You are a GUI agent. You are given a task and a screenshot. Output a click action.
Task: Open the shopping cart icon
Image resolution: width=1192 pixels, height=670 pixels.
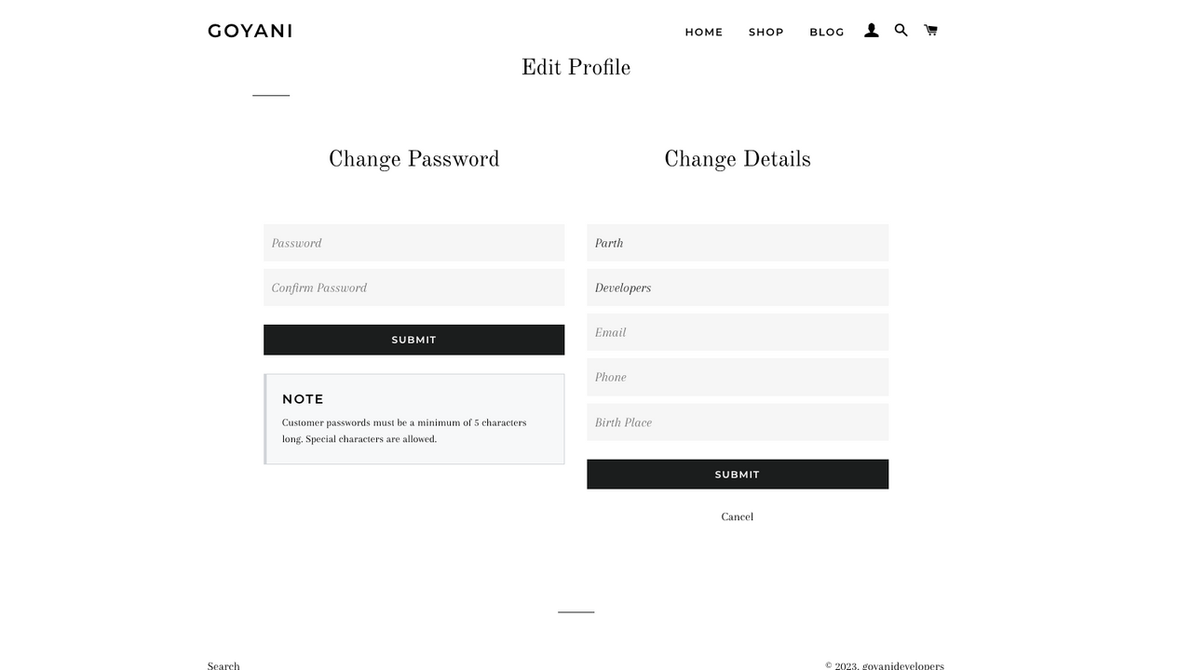click(x=930, y=30)
